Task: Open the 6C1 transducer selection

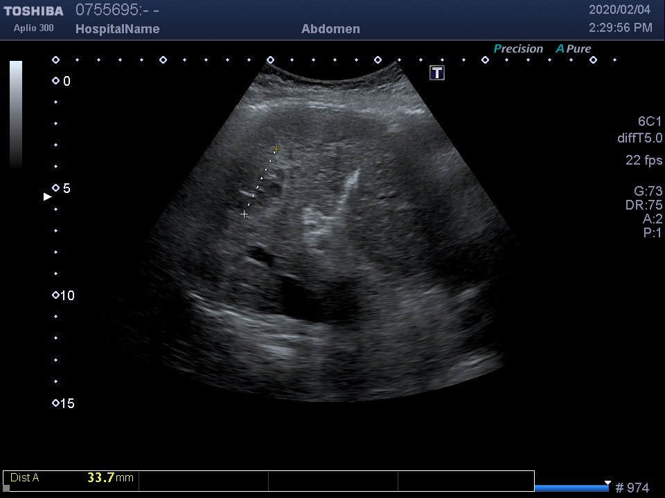Action: 650,122
